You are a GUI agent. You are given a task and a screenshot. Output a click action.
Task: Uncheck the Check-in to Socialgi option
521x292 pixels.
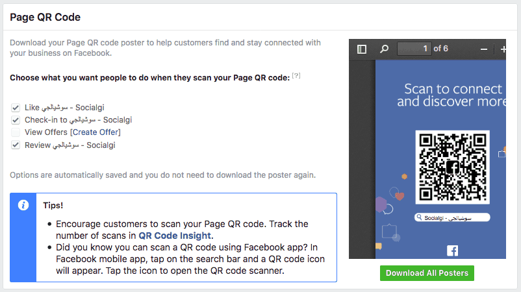[16, 120]
